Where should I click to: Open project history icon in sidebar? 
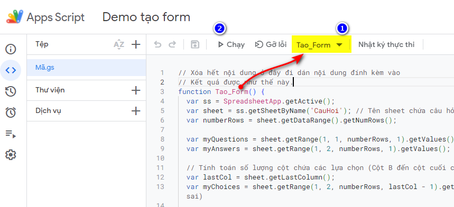coord(11,91)
